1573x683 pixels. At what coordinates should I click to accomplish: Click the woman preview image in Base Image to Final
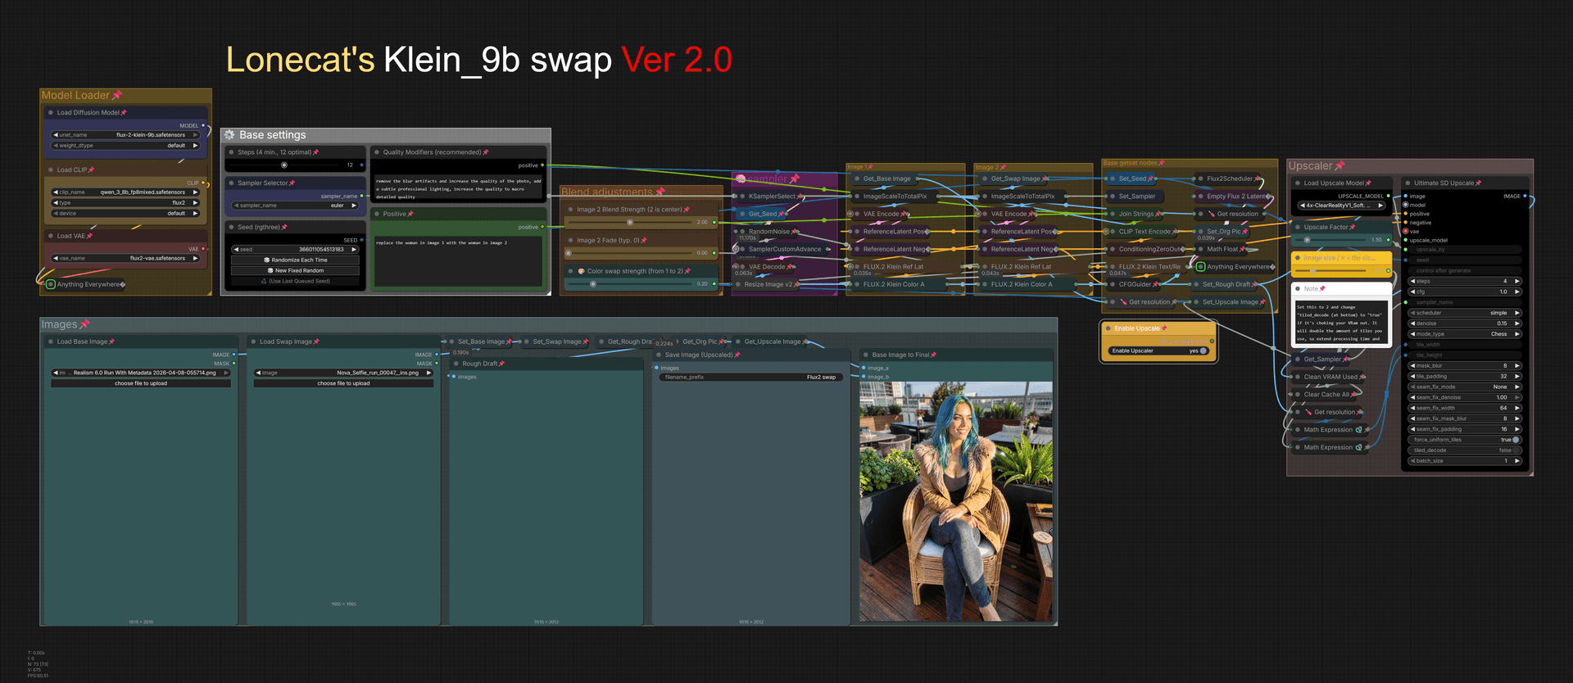[x=956, y=502]
